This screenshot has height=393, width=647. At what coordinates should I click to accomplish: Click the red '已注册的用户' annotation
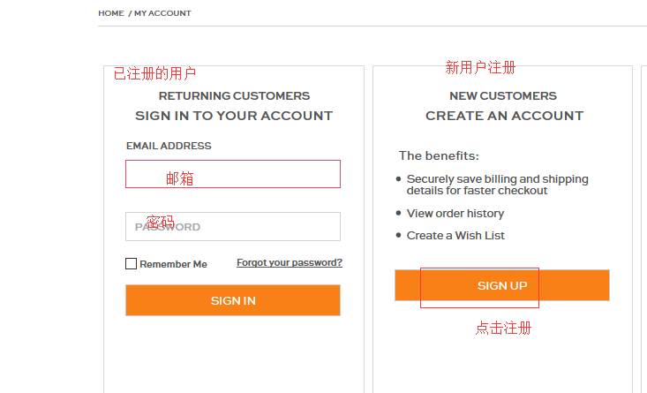click(154, 73)
